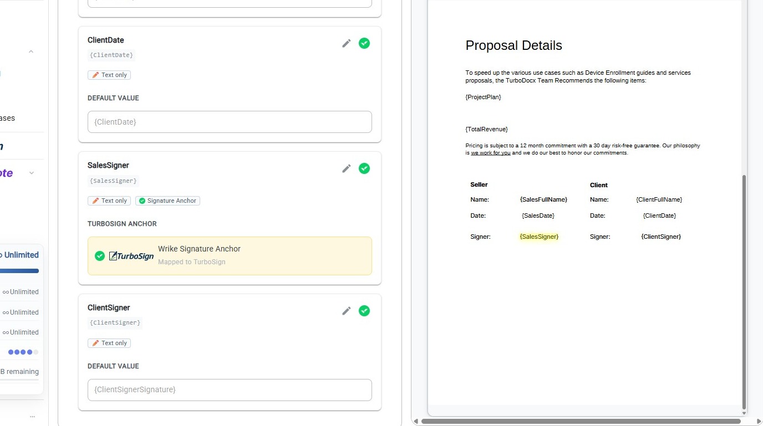Toggle the SalesSigner green checkmark
763x426 pixels.
tap(364, 168)
